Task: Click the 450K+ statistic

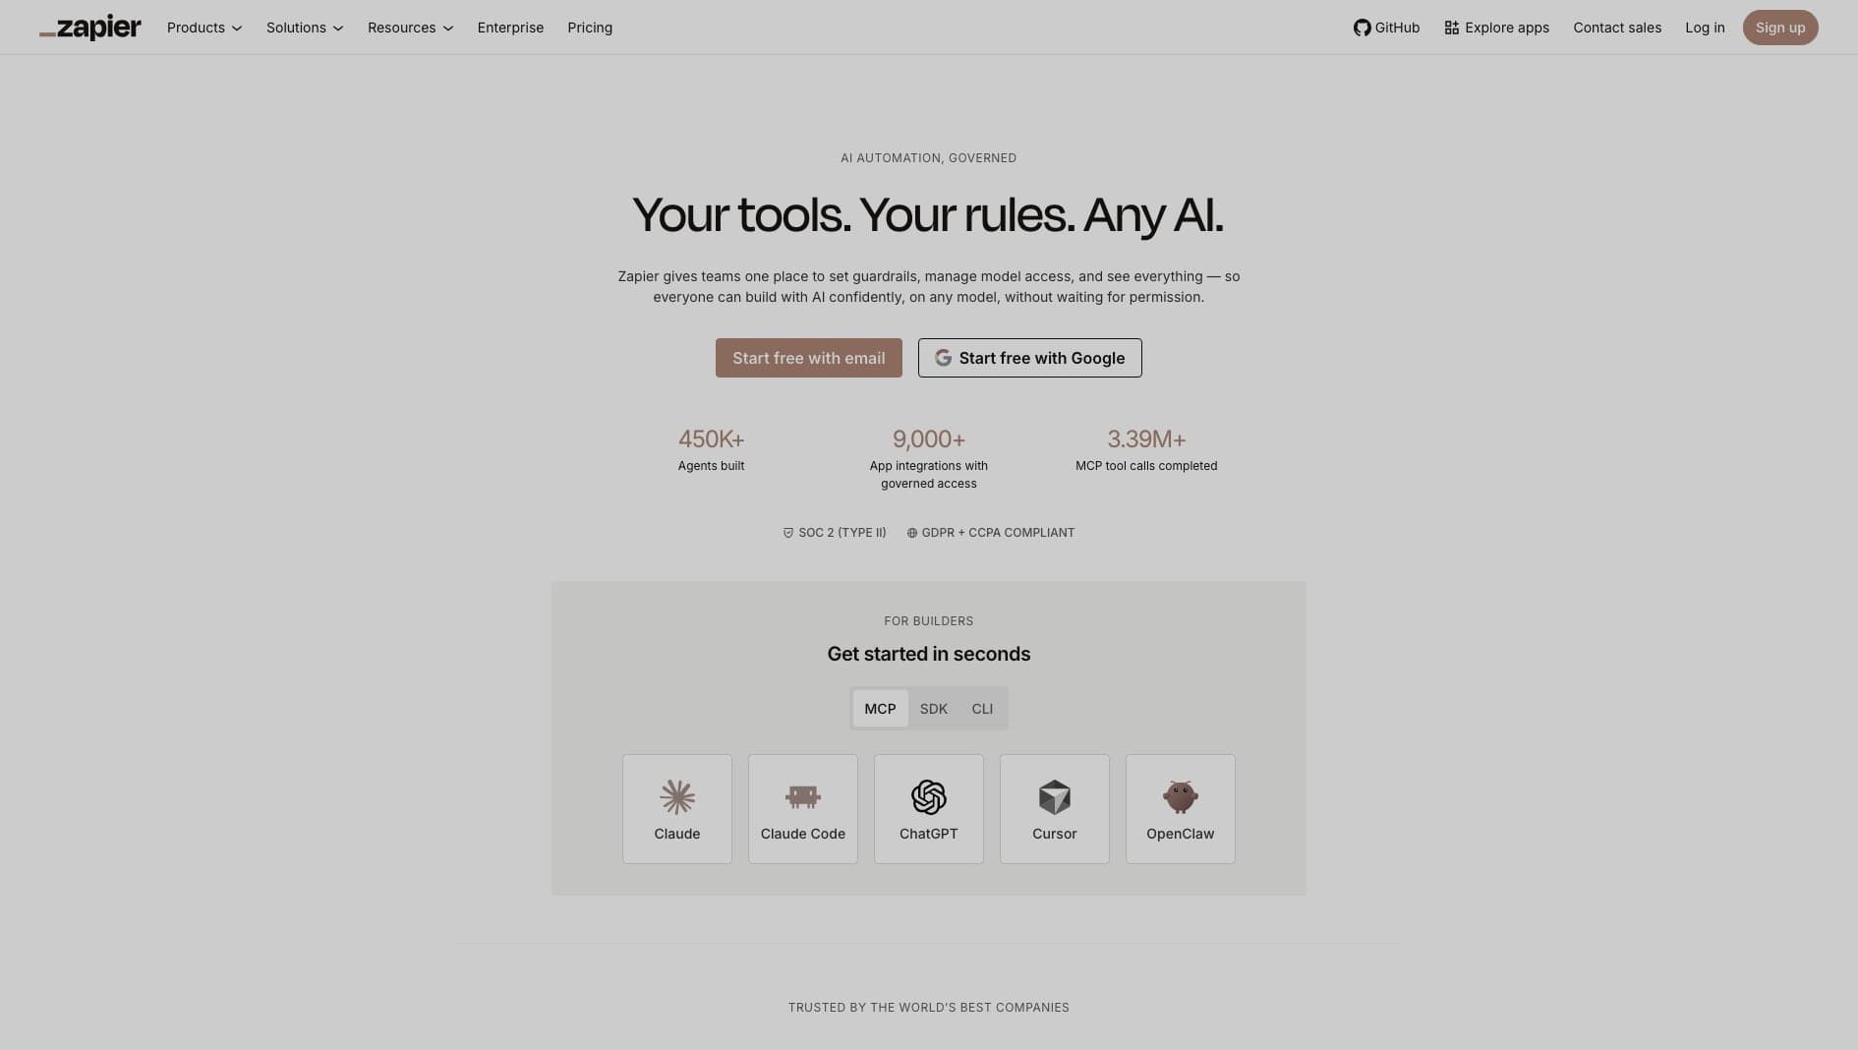Action: click(712, 438)
